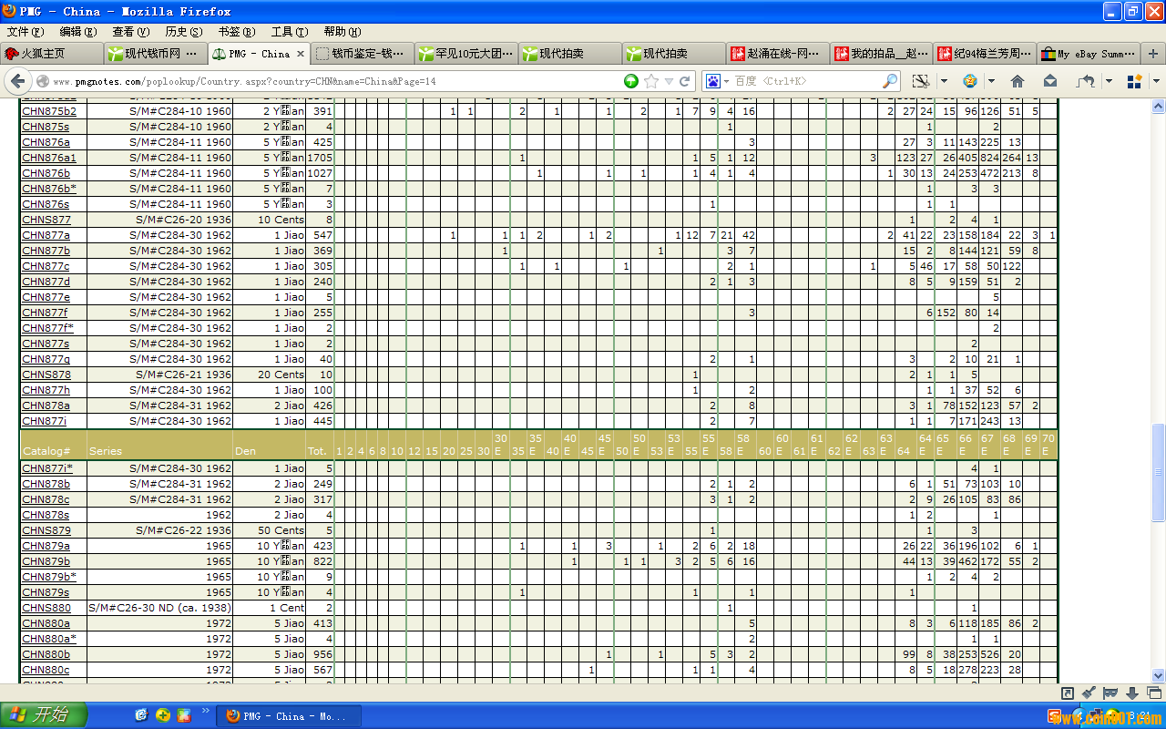Open a new tab with plus button
The image size is (1166, 729).
point(1152,54)
